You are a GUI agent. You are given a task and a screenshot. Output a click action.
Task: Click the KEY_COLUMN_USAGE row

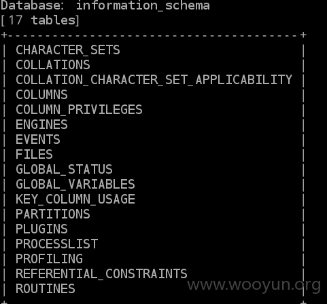pos(75,199)
